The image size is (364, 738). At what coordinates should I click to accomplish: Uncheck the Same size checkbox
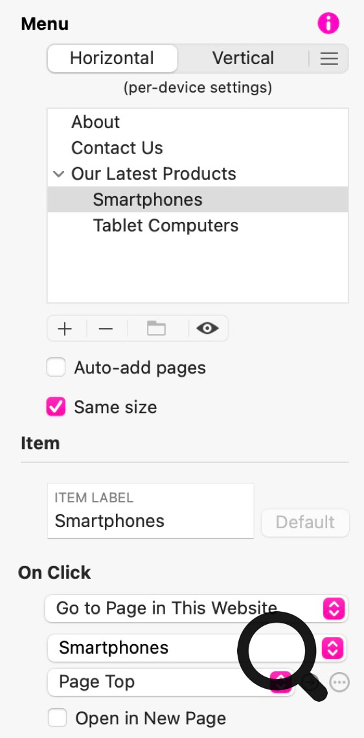[56, 407]
